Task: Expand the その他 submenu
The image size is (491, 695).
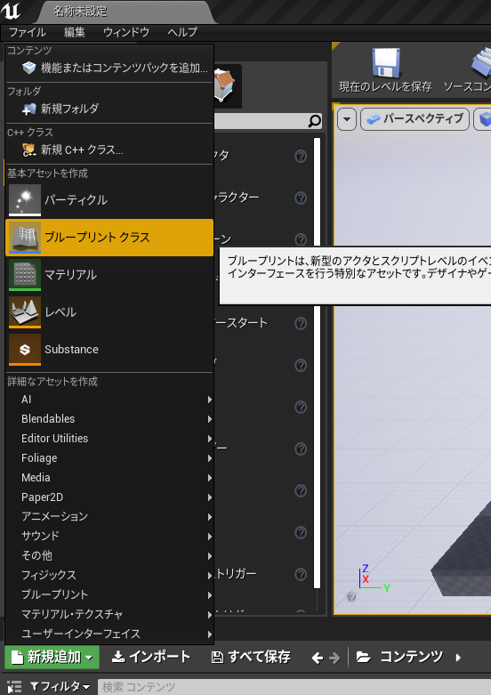Action: [109, 556]
